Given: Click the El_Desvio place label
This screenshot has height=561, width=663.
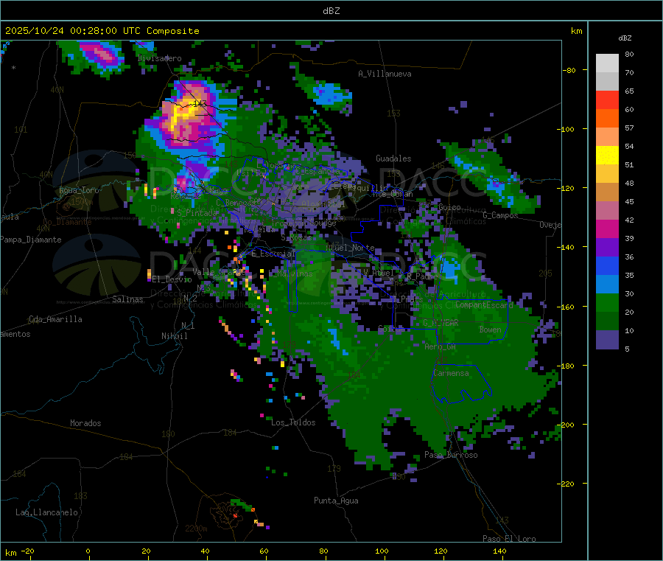Looking at the screenshot, I should pos(172,279).
